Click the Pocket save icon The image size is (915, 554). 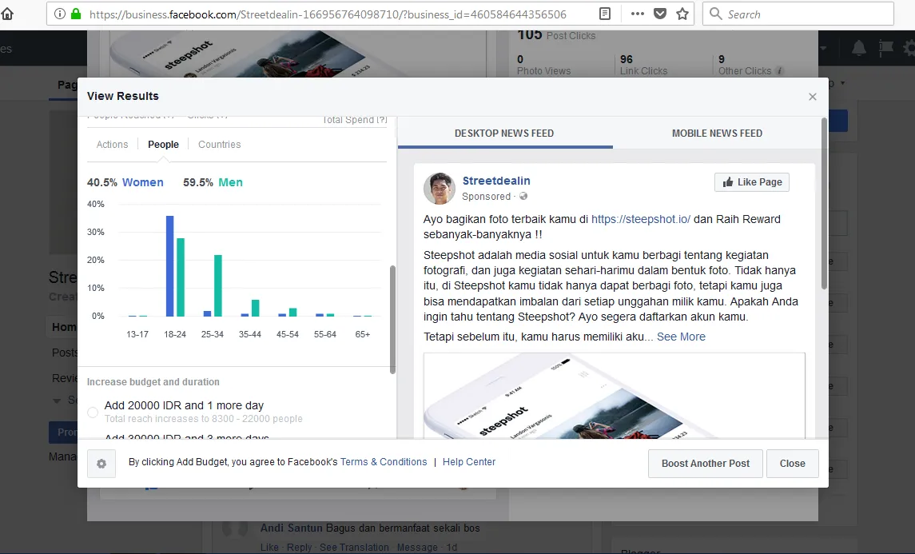(660, 14)
